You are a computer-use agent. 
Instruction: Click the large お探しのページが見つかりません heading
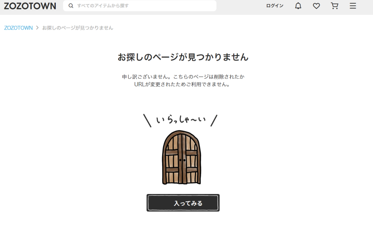coord(183,57)
